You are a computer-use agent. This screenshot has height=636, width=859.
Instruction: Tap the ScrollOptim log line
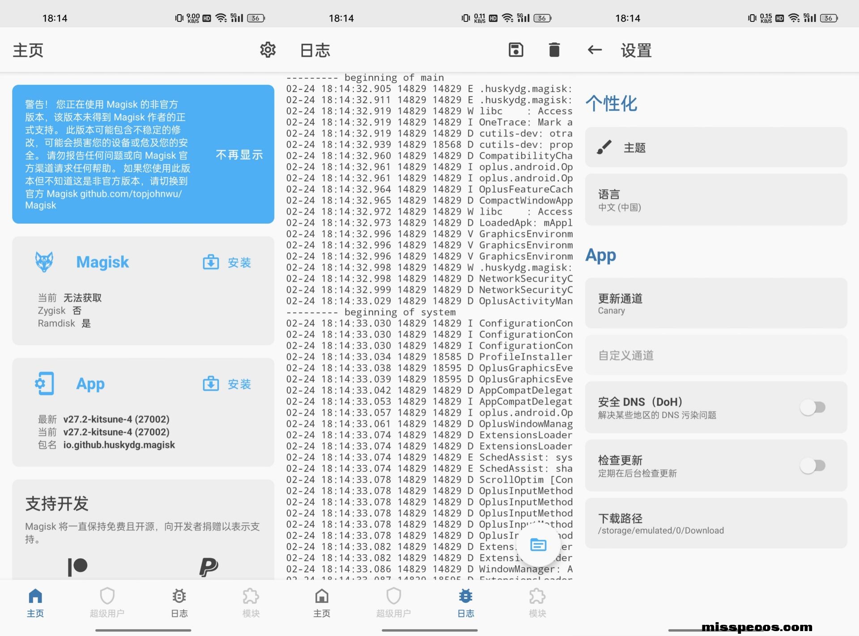pos(429,480)
